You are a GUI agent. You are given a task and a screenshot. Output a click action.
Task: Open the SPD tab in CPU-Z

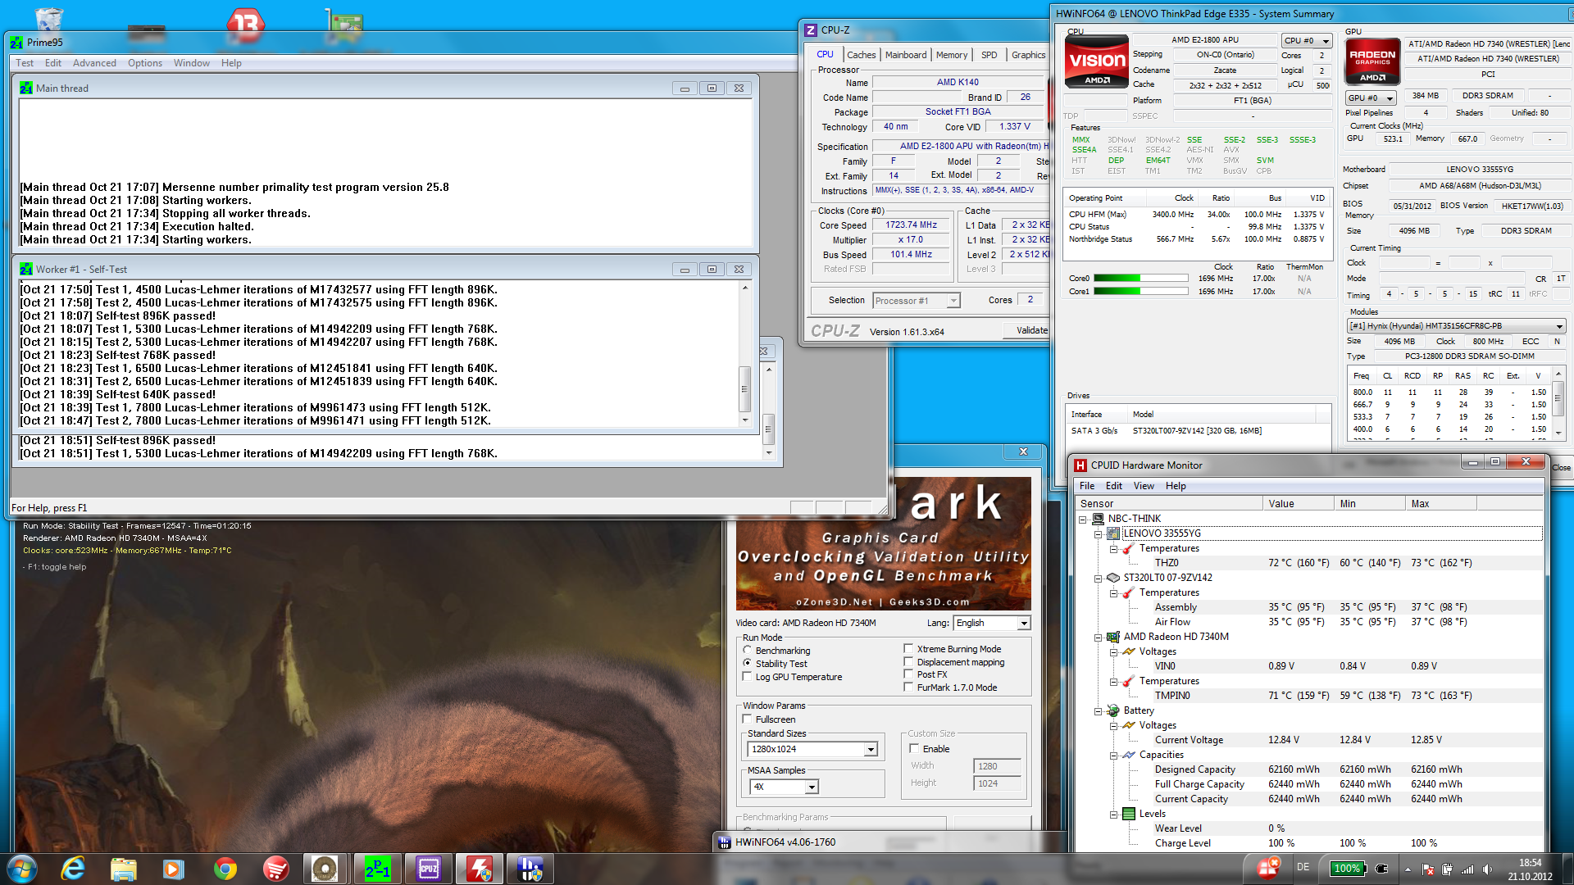coord(989,55)
